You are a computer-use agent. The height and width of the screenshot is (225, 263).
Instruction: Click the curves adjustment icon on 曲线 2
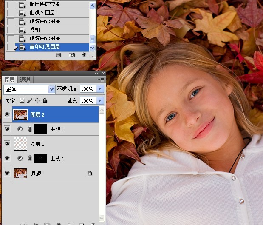point(20,129)
